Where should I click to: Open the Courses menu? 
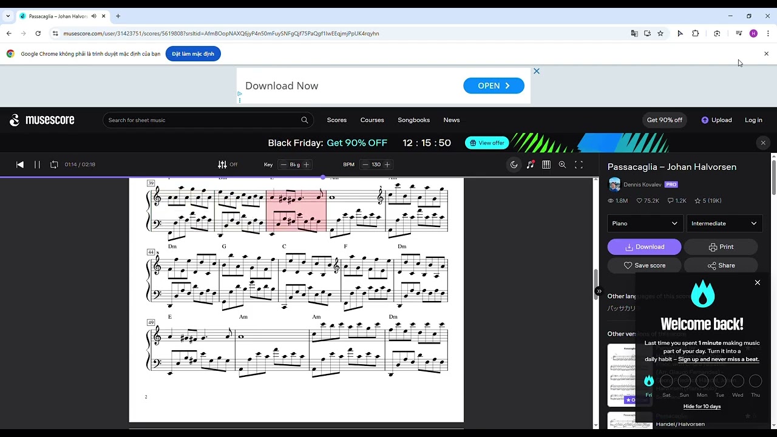pos(372,120)
